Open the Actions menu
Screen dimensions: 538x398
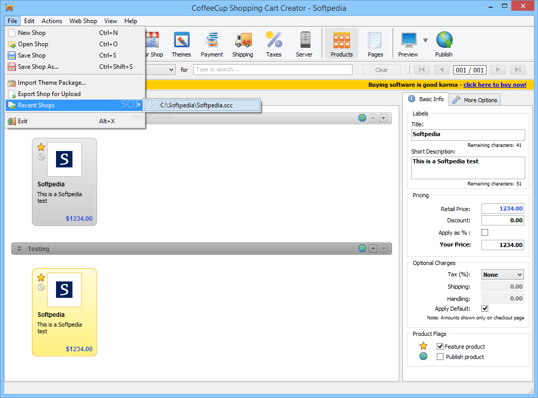52,21
